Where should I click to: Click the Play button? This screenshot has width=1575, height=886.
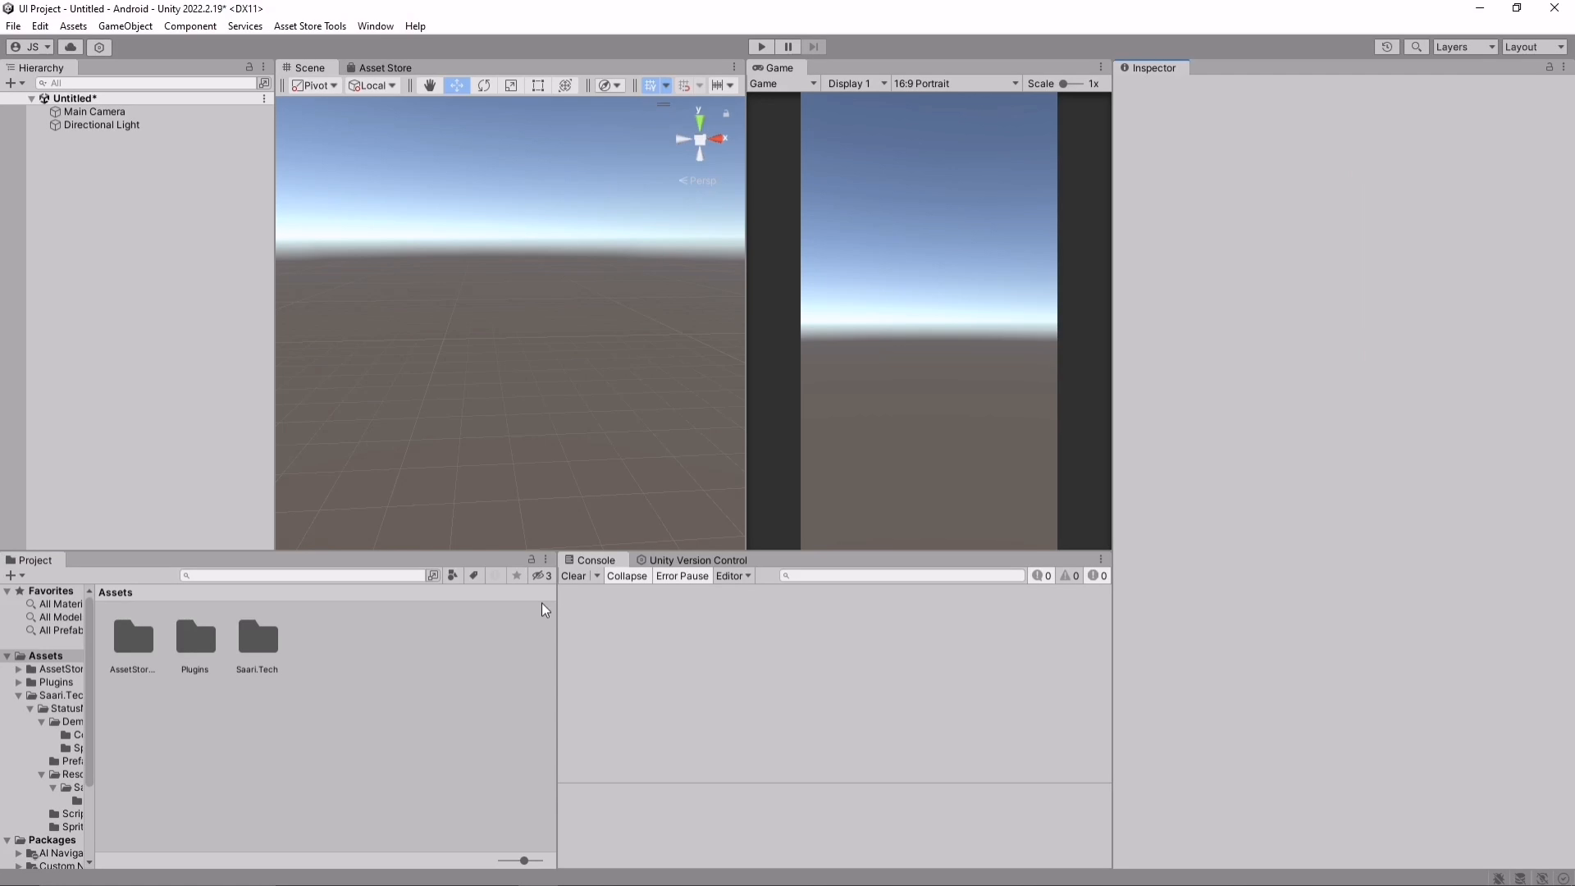pyautogui.click(x=761, y=48)
